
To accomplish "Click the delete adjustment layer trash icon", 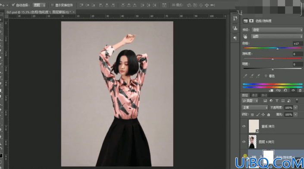I will click(300, 90).
